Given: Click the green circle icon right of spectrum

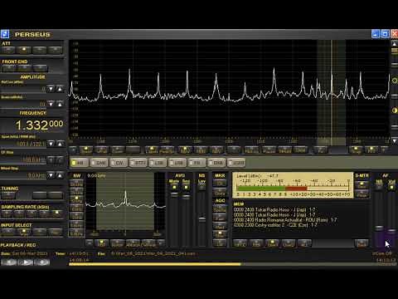Looking at the screenshot, I should pyautogui.click(x=395, y=81).
